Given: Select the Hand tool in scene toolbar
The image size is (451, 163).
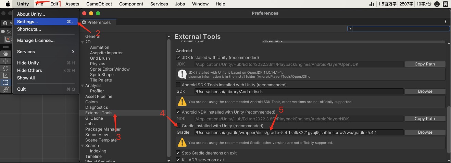Looking at the screenshot, I should tap(6, 54).
